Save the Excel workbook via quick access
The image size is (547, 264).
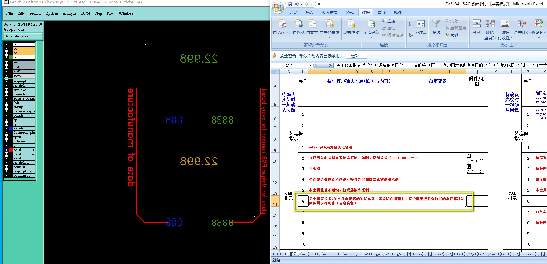click(x=290, y=4)
